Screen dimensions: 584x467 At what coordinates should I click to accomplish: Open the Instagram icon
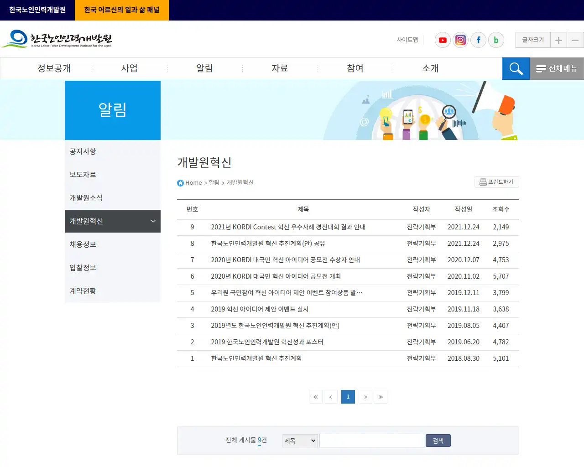[x=460, y=40]
